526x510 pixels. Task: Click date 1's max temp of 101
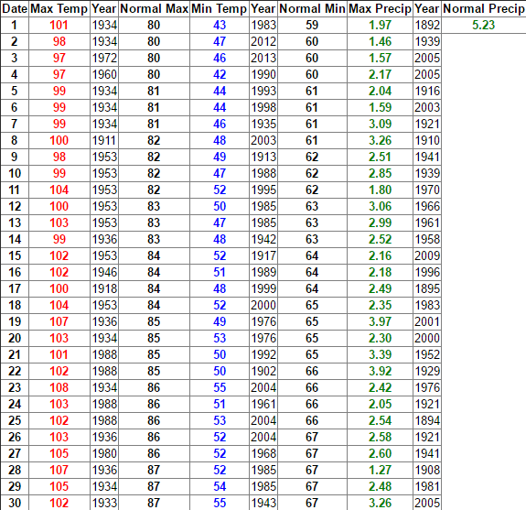pos(59,26)
